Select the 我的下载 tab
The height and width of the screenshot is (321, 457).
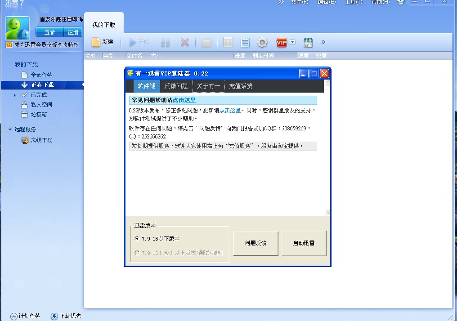click(x=104, y=25)
